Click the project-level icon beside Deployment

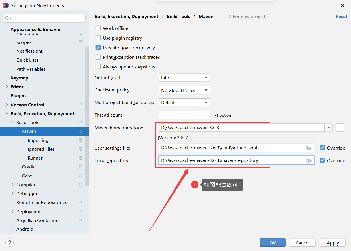coord(81,211)
